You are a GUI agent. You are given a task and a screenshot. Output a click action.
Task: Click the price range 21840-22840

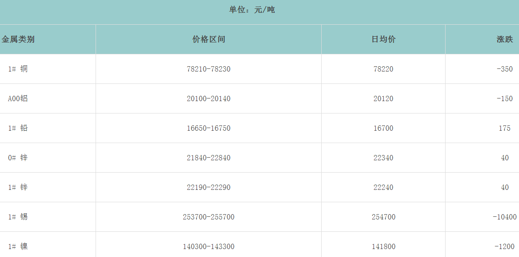click(x=208, y=158)
